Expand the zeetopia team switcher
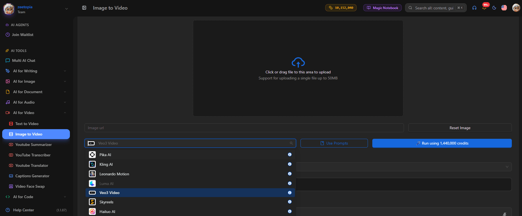 pyautogui.click(x=66, y=9)
